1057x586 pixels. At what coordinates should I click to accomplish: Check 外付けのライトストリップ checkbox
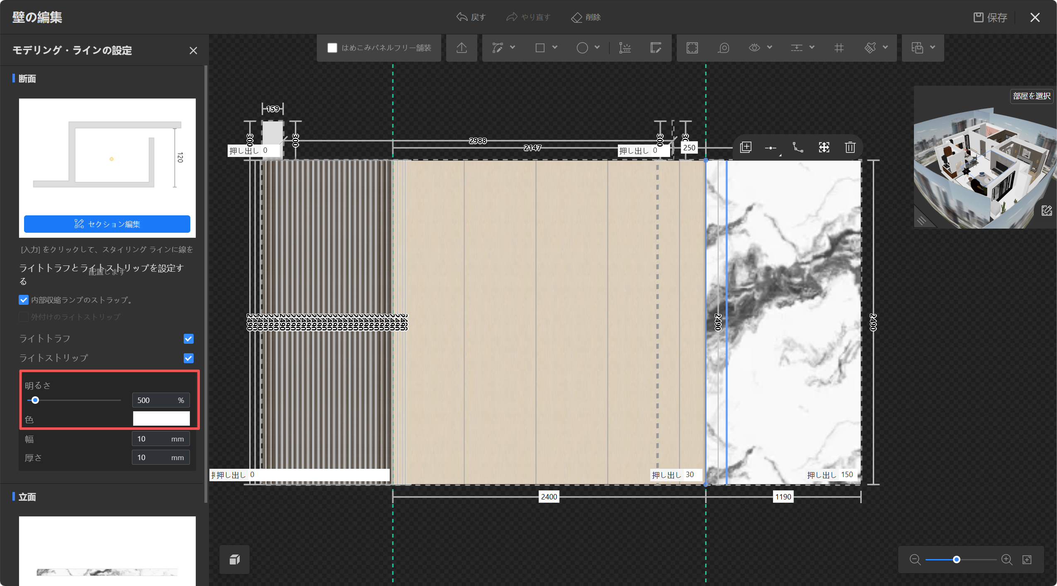coord(24,317)
